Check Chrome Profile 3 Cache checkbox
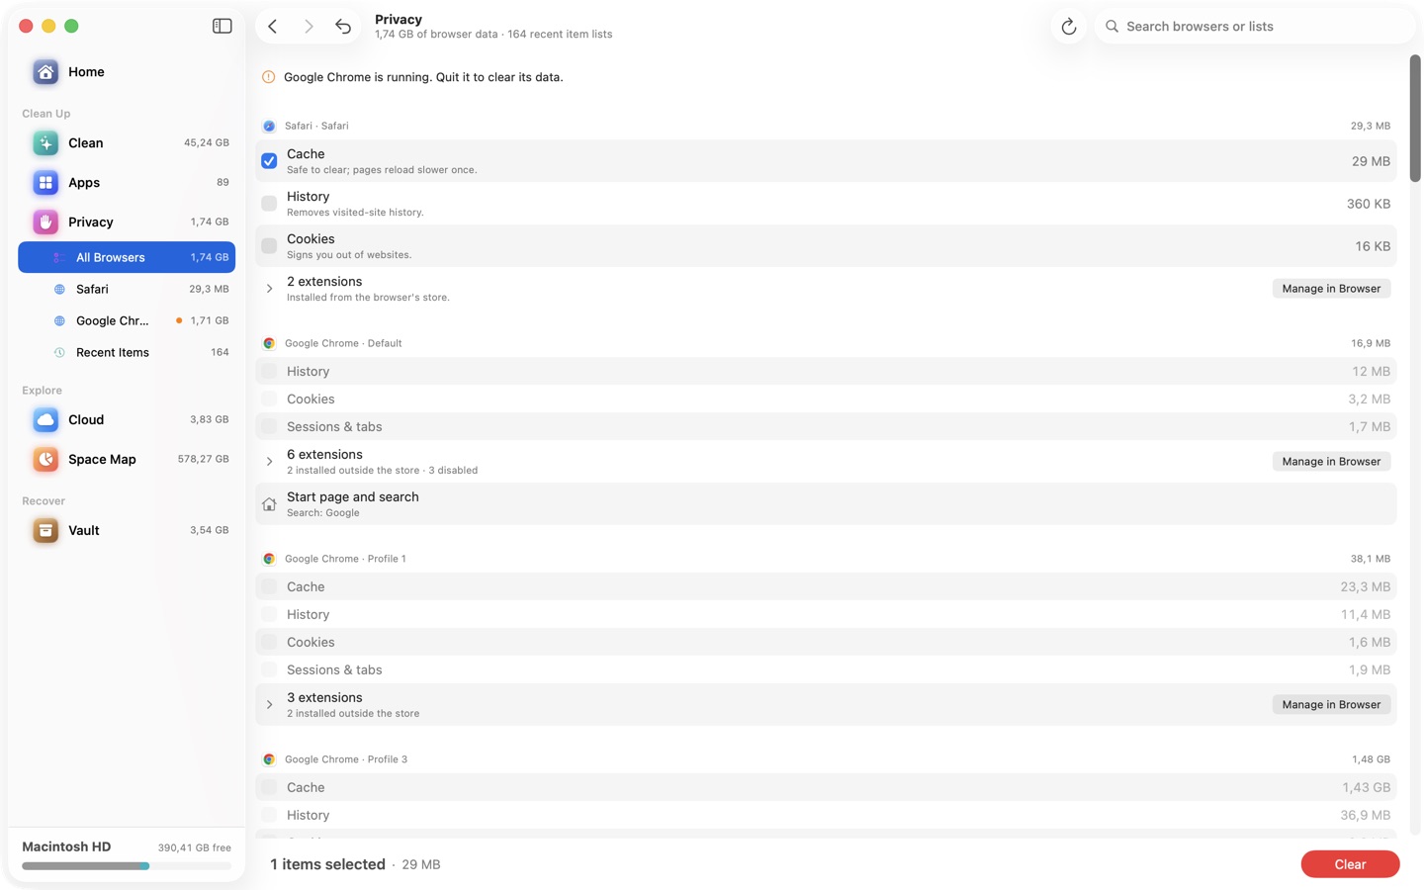1424x890 pixels. click(x=269, y=788)
